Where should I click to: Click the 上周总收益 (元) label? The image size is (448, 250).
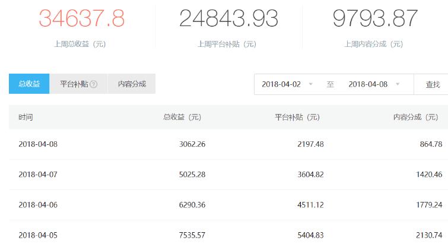tap(80, 44)
